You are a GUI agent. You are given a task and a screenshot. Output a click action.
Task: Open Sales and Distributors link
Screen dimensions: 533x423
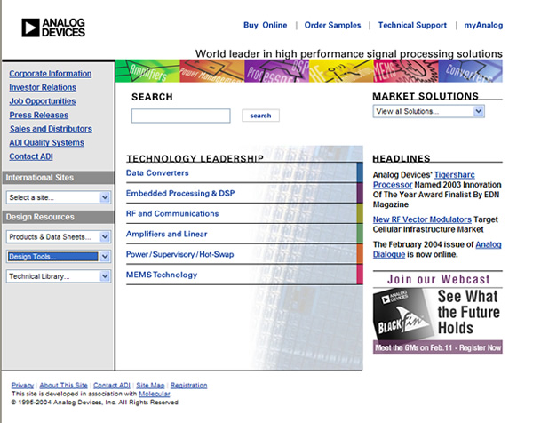[x=51, y=129]
